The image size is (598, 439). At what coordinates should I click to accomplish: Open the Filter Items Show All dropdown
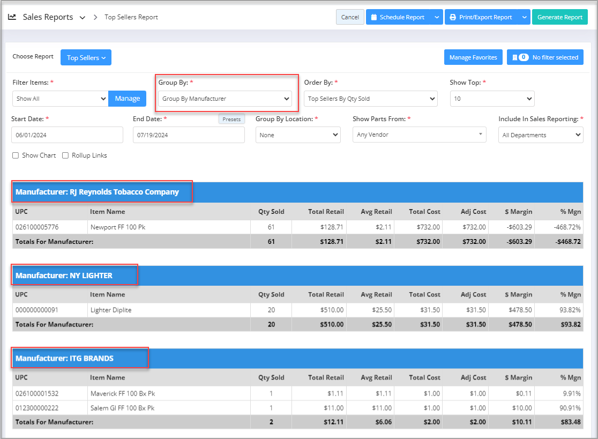60,99
